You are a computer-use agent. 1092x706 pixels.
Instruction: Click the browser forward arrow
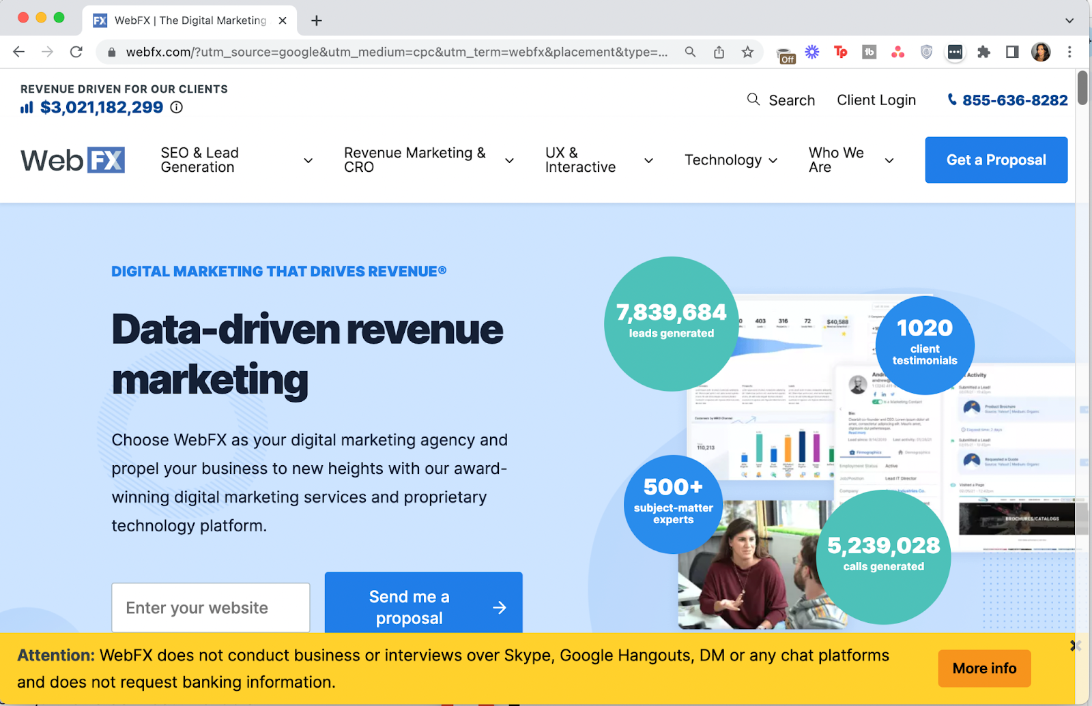(47, 52)
